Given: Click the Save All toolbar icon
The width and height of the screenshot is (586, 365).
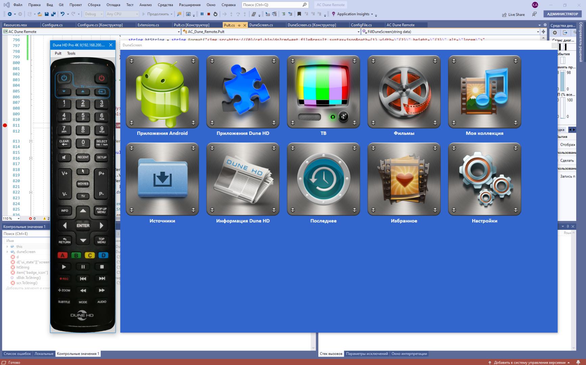Looking at the screenshot, I should (x=53, y=14).
